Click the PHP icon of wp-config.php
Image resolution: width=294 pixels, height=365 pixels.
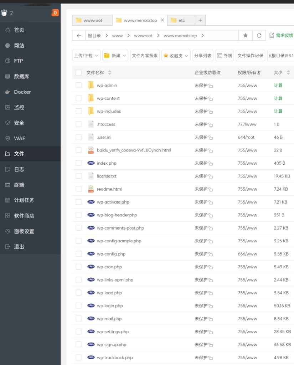(91, 254)
